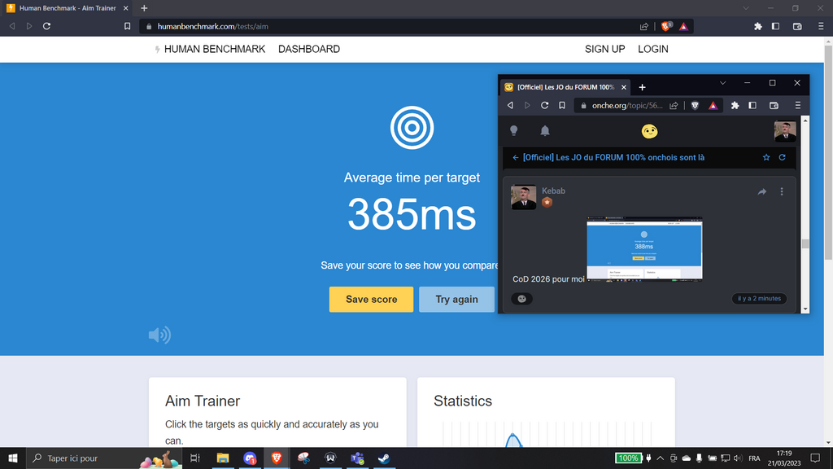Click the Save score button

coord(371,300)
